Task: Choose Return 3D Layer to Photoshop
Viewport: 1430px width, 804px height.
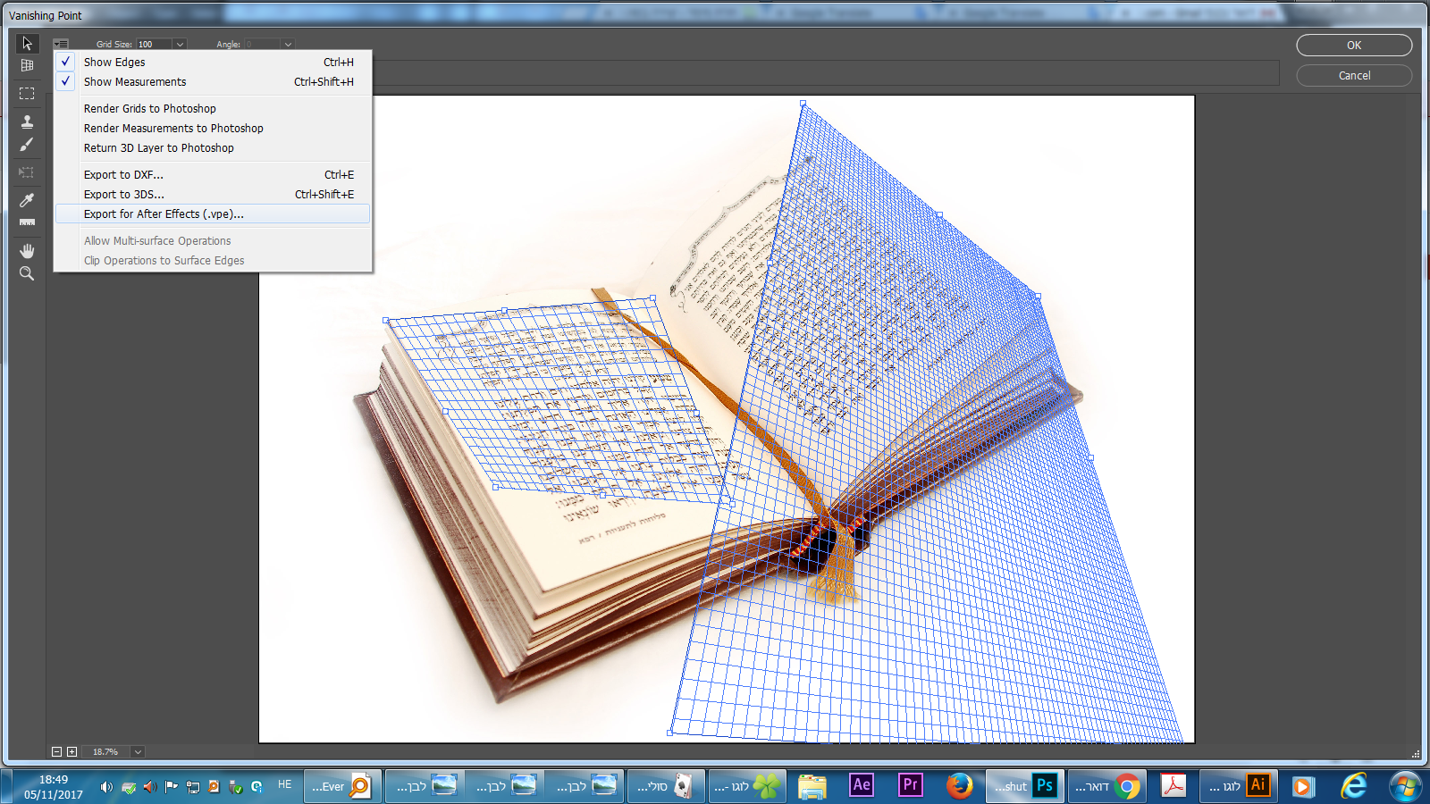Action: (x=213, y=147)
